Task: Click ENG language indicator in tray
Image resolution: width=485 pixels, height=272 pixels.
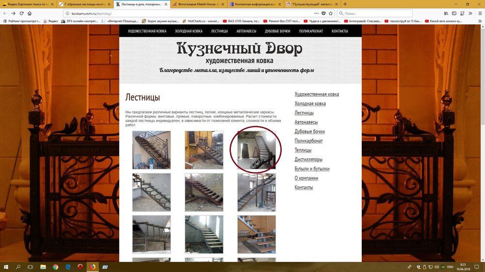Action: pos(451,267)
